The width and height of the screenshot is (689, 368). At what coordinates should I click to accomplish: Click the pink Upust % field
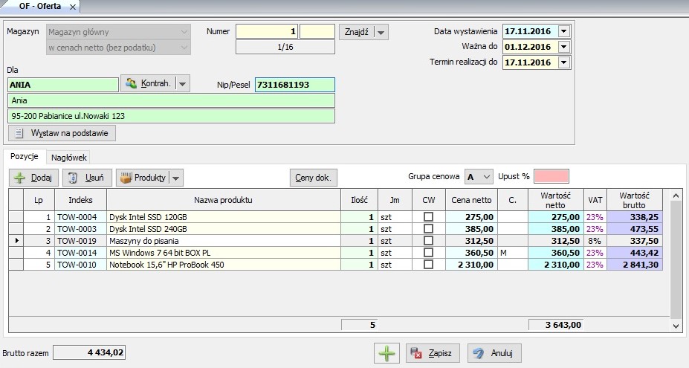click(551, 176)
